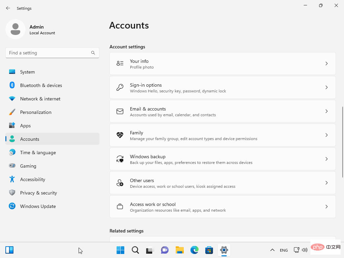The width and height of the screenshot is (344, 258).
Task: Open File Explorer from the taskbar
Action: pyautogui.click(x=180, y=250)
